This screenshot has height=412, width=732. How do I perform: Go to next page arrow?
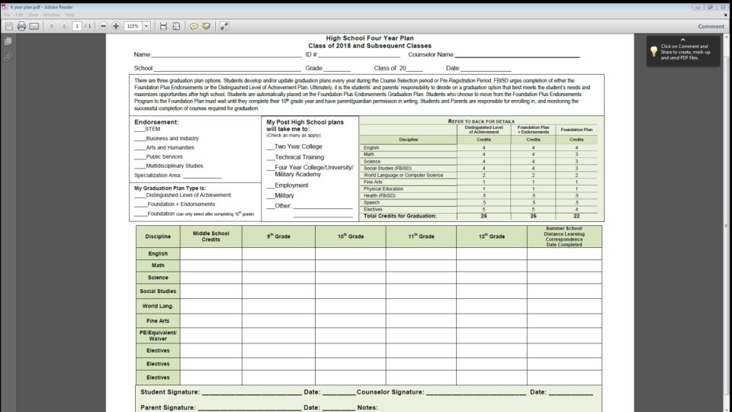pyautogui.click(x=64, y=26)
